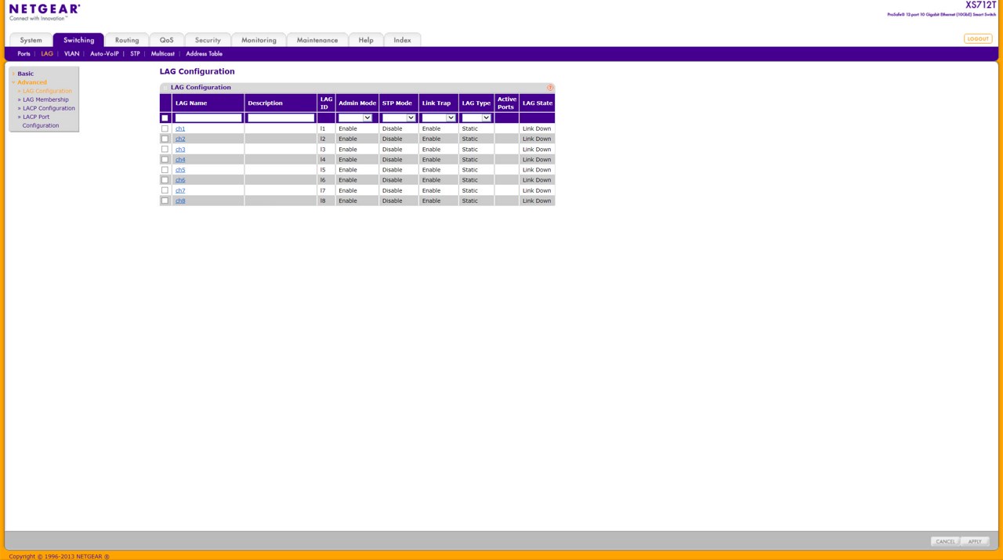Tick the select-all checkbox in header row
The height and width of the screenshot is (560, 1003).
pyautogui.click(x=165, y=118)
